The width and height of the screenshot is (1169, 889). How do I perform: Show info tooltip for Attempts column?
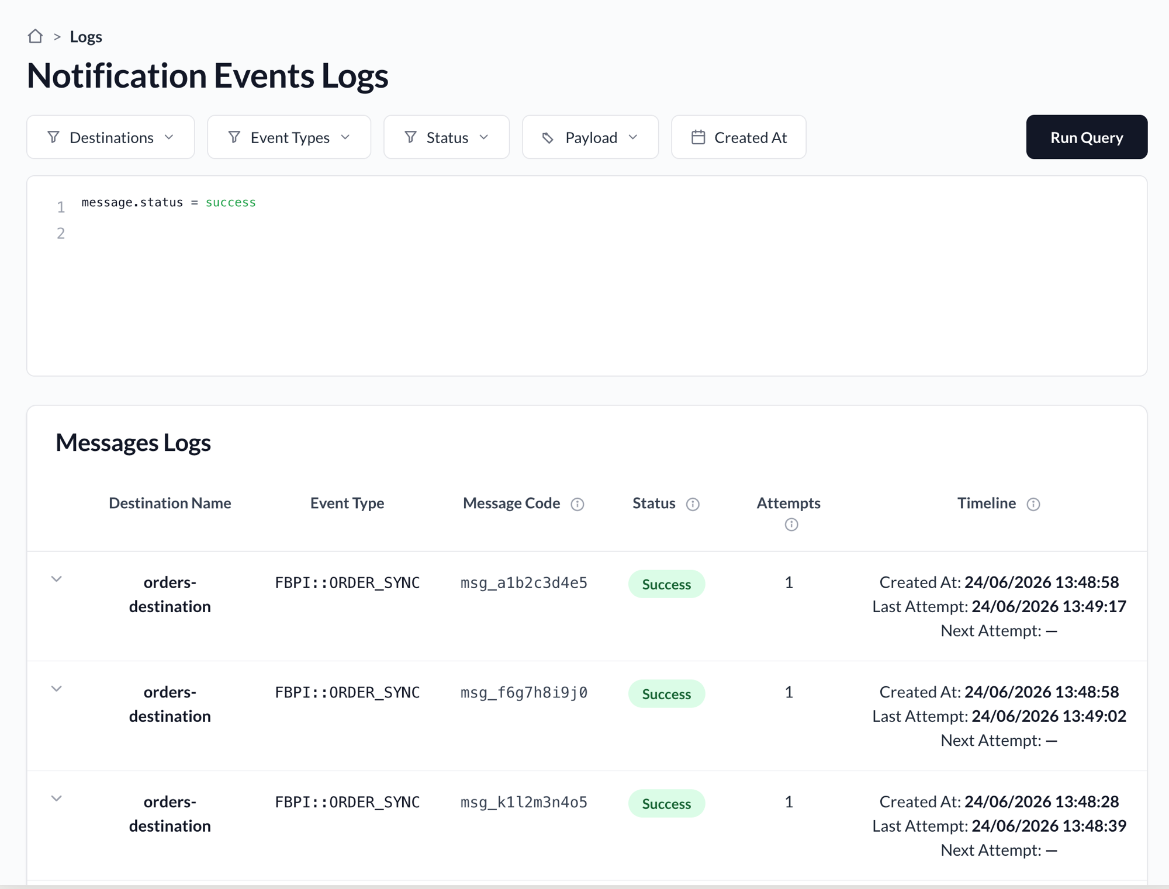coord(791,525)
